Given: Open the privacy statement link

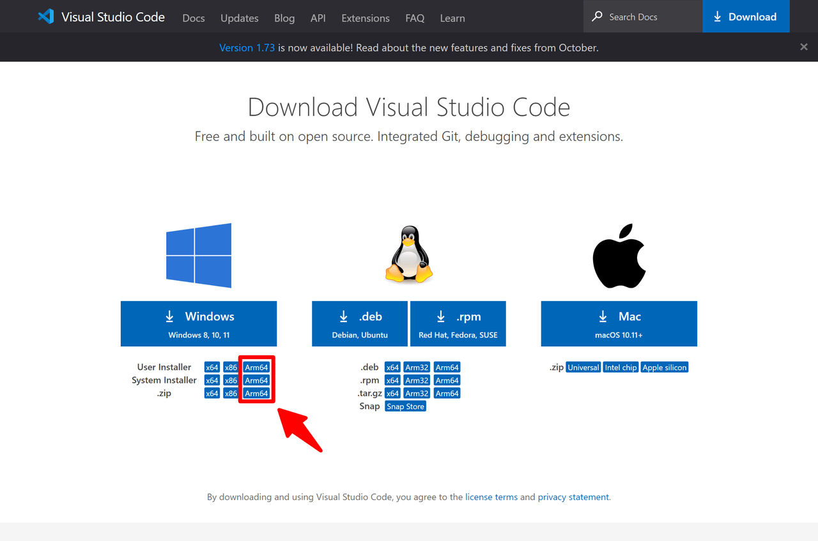Looking at the screenshot, I should tap(573, 497).
